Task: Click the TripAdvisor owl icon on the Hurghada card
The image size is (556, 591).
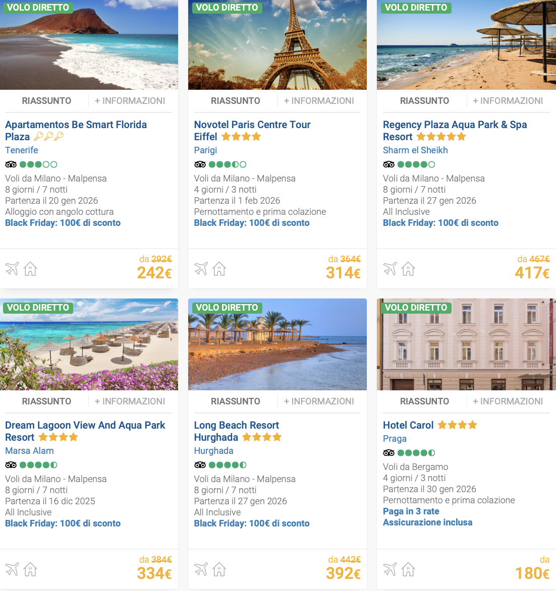Action: (x=200, y=464)
